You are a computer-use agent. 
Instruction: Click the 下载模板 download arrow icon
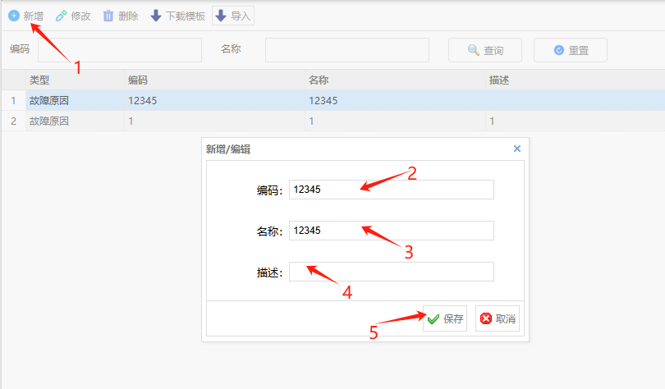(156, 16)
